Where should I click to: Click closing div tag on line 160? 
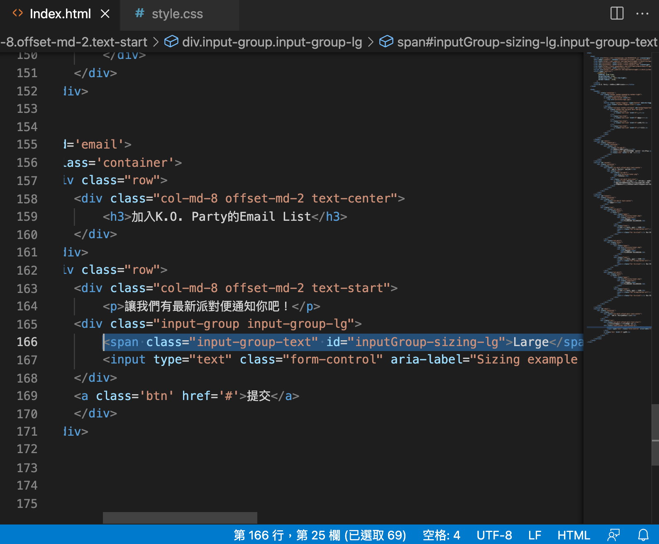[95, 234]
